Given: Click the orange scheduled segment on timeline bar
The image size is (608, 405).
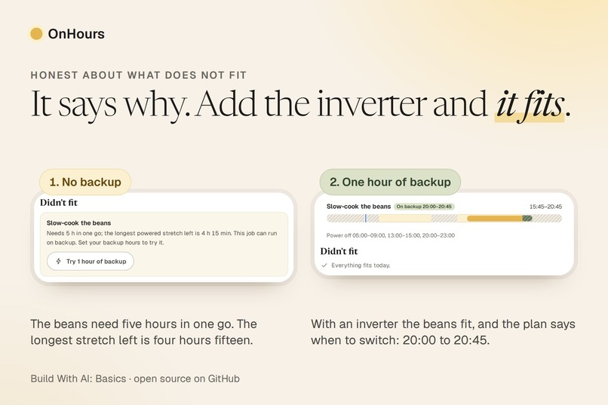Looking at the screenshot, I should [495, 219].
